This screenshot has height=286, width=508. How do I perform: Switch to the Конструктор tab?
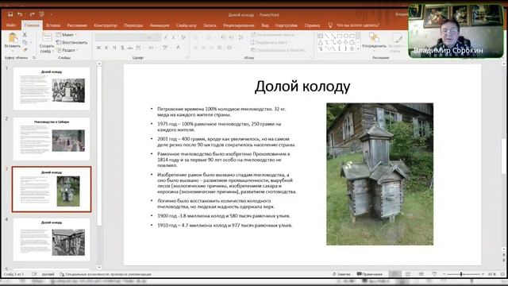click(x=106, y=25)
